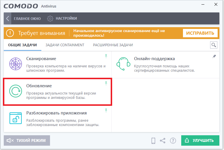Image resolution: width=224 pixels, height=150 pixels.
Task: Click the Проверка компьютера description text
Action: [x=66, y=68]
